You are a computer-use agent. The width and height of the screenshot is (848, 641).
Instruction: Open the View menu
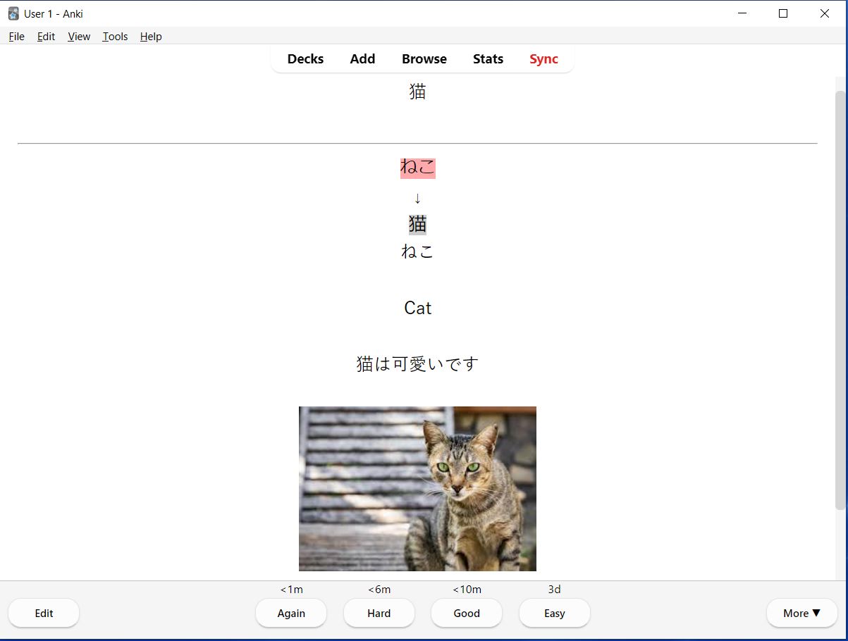[x=79, y=37]
